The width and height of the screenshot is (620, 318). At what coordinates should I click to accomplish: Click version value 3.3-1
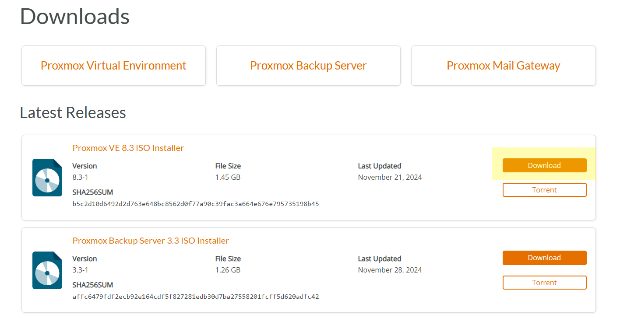pyautogui.click(x=81, y=270)
